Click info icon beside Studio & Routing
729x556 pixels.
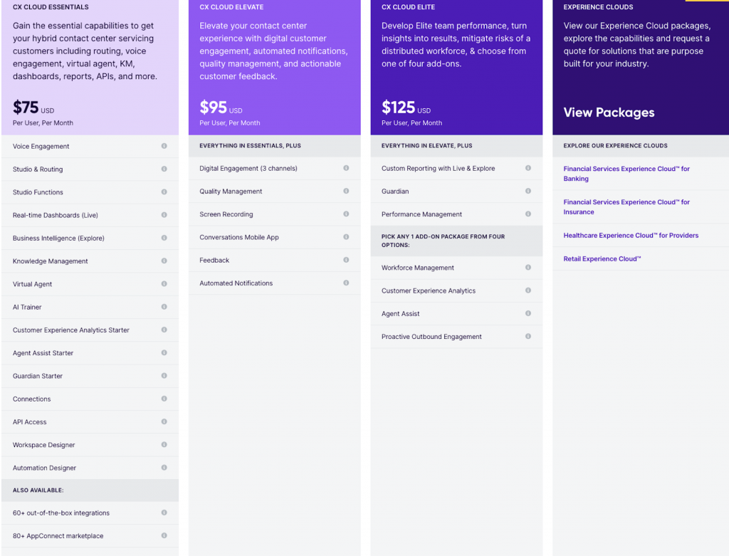pyautogui.click(x=164, y=169)
